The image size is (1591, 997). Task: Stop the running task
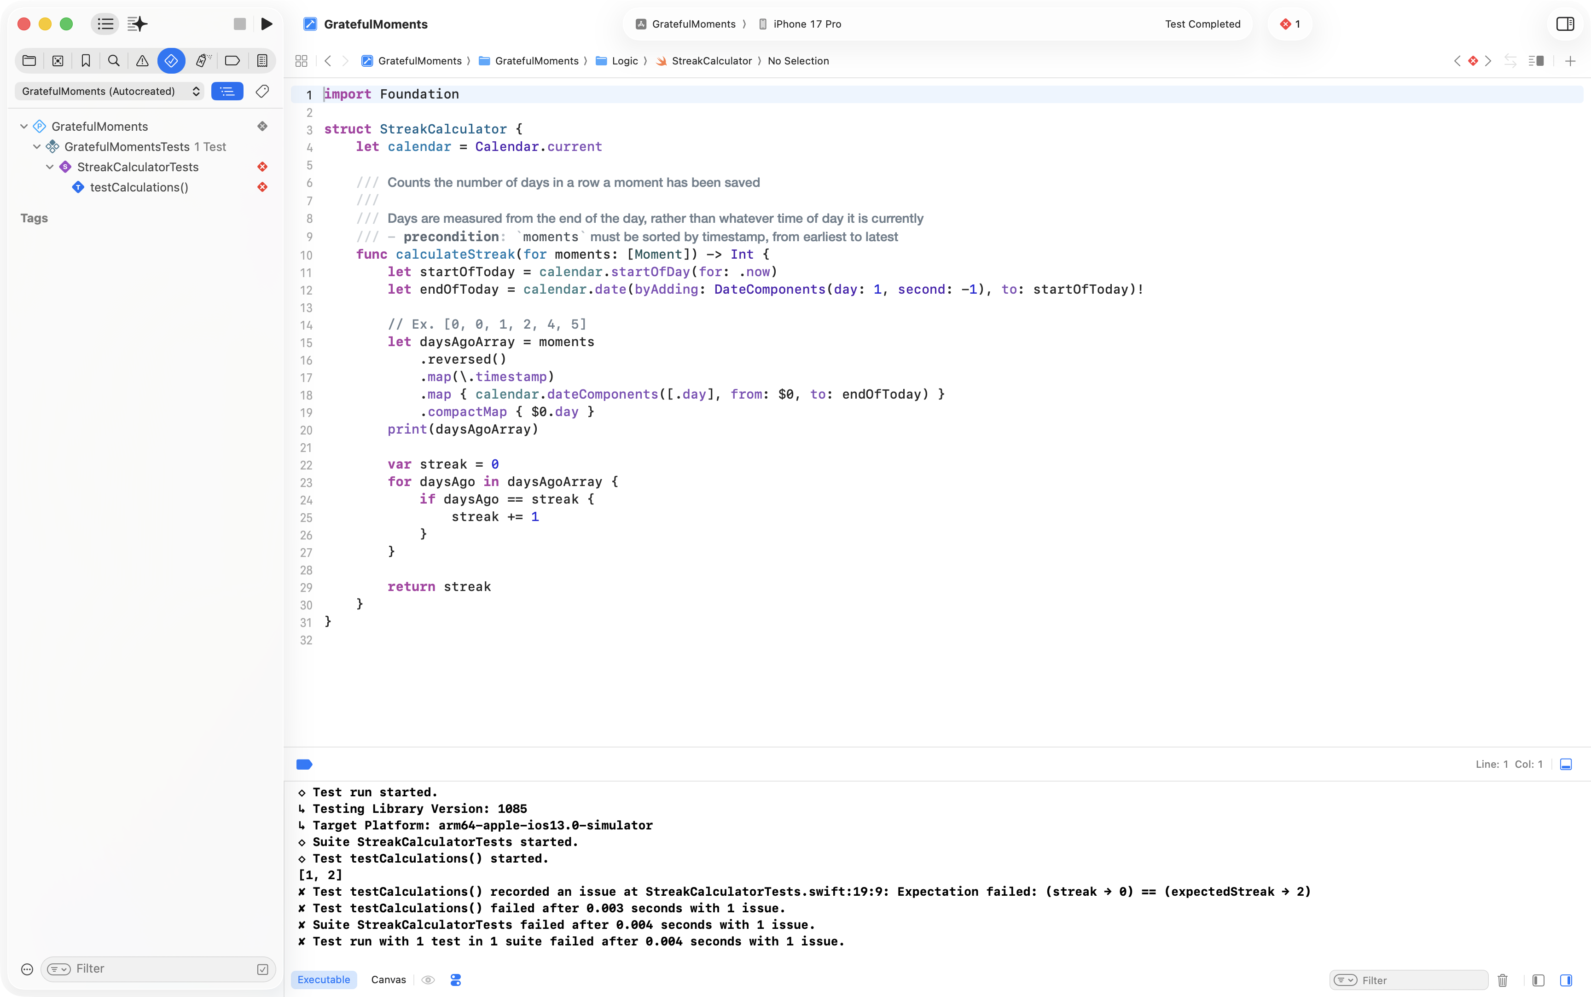pyautogui.click(x=240, y=24)
